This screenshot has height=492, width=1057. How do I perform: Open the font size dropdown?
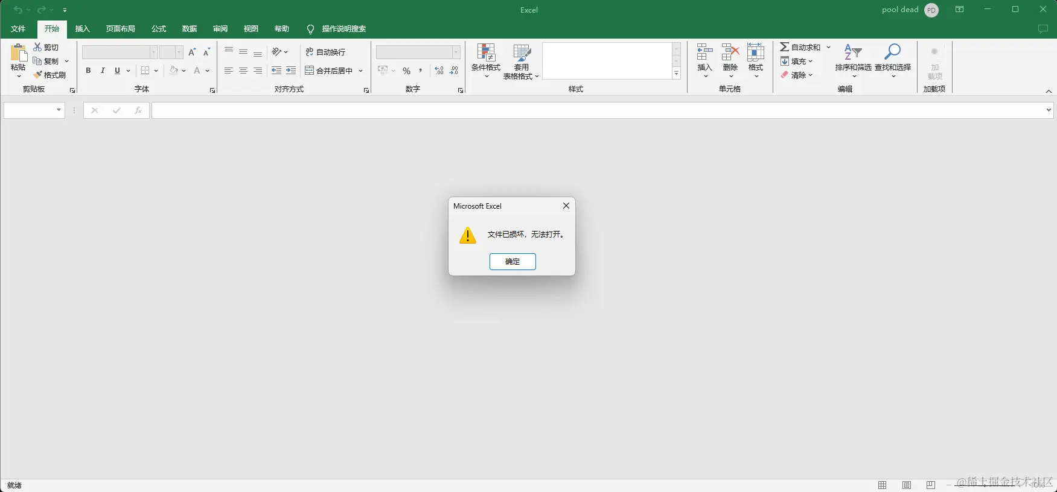pos(179,52)
